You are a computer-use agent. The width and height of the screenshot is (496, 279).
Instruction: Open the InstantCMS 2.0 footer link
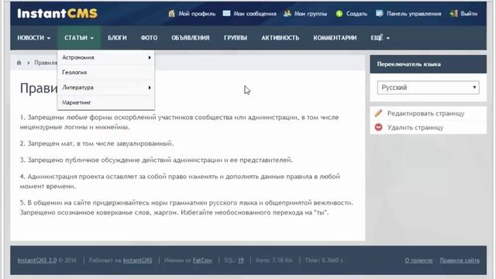coord(37,260)
